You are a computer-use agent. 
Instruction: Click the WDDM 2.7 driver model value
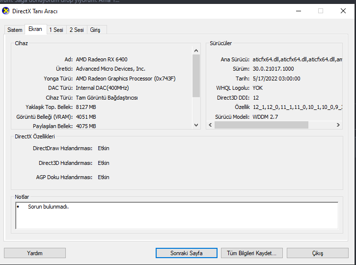pos(265,117)
